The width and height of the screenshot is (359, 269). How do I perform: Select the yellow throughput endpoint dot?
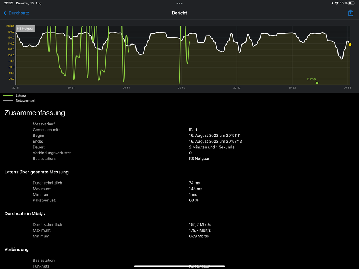click(350, 45)
